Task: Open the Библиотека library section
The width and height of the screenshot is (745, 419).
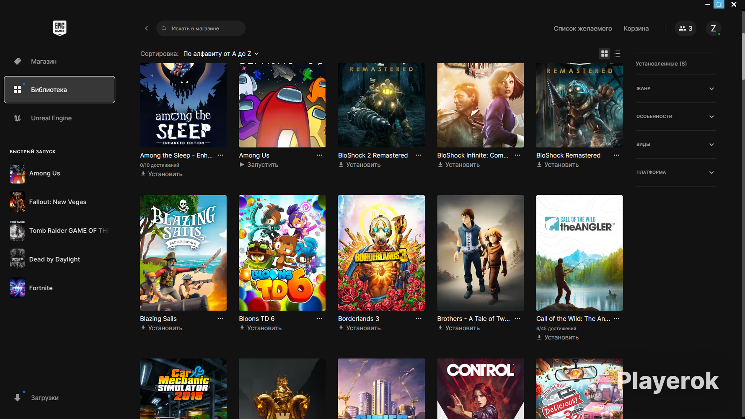Action: click(59, 90)
